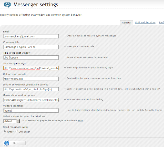Click the Visitor's identifier field
The image size is (164, 147).
[x=31, y=111]
